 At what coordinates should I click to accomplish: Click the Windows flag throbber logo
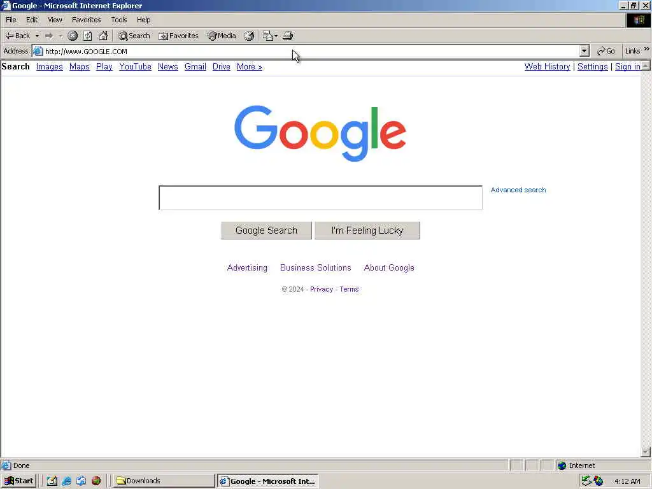click(x=639, y=20)
